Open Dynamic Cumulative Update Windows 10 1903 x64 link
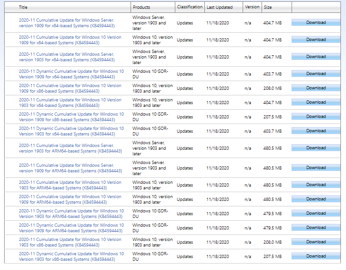346x270 pixels. tap(71, 131)
